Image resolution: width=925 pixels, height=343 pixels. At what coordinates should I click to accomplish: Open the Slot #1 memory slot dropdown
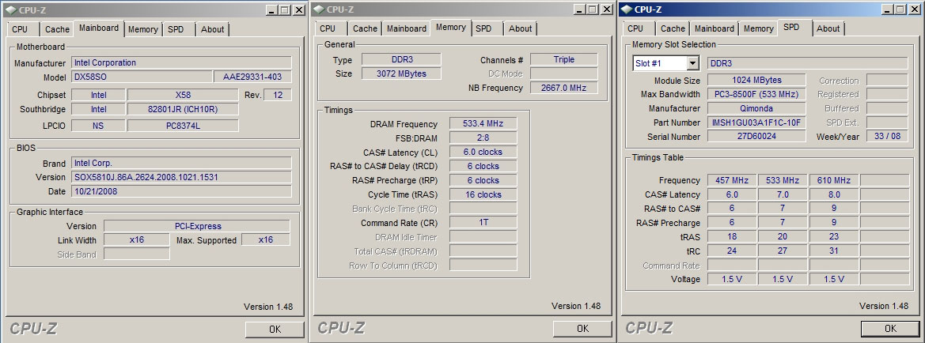pyautogui.click(x=692, y=63)
